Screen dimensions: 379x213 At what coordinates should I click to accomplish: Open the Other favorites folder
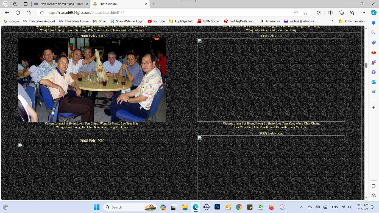[353, 21]
